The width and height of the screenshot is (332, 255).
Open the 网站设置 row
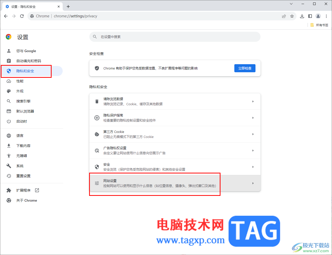(175, 183)
